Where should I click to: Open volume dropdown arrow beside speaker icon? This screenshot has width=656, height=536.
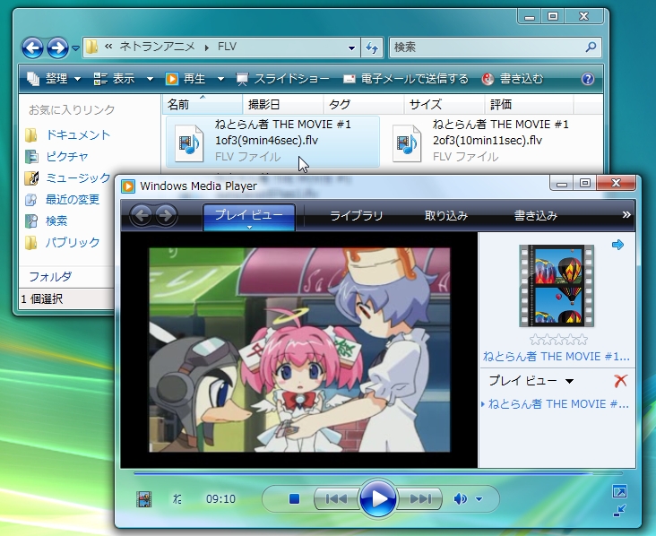479,498
